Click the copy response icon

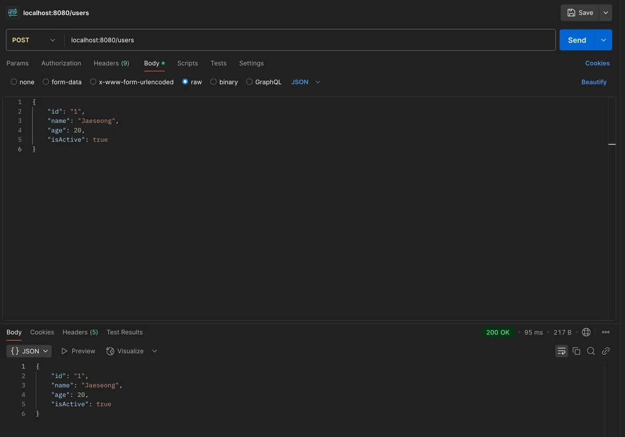click(x=576, y=351)
